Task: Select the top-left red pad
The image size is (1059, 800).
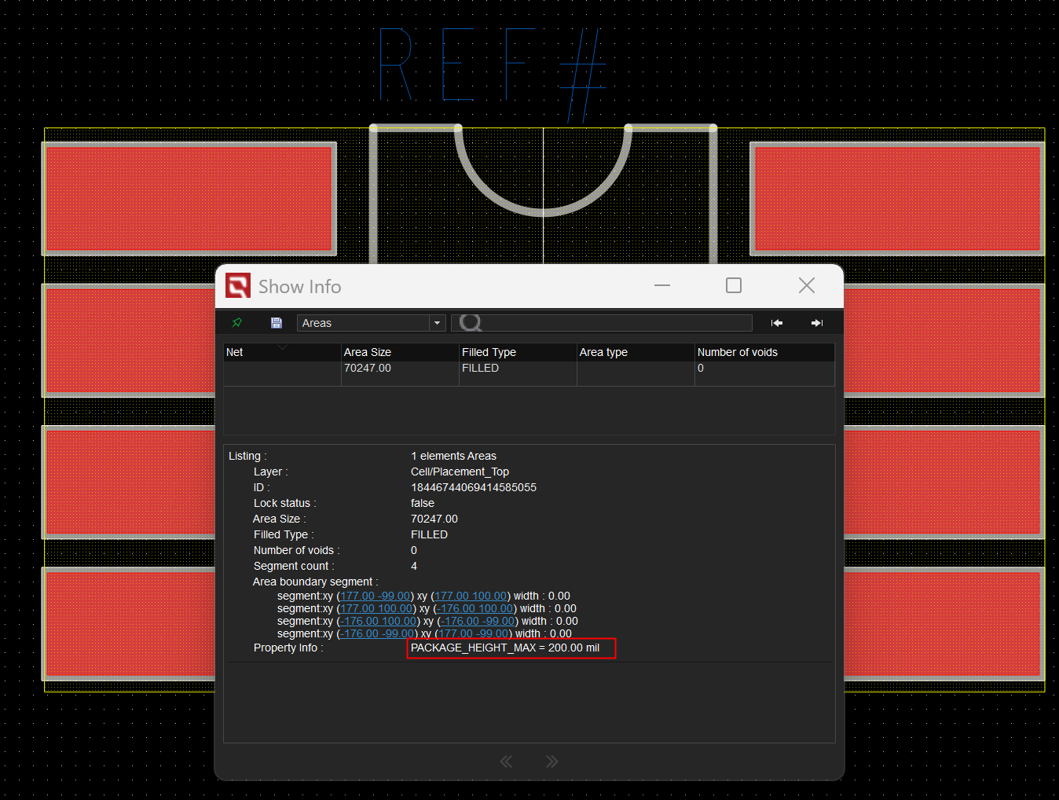Action: 189,198
